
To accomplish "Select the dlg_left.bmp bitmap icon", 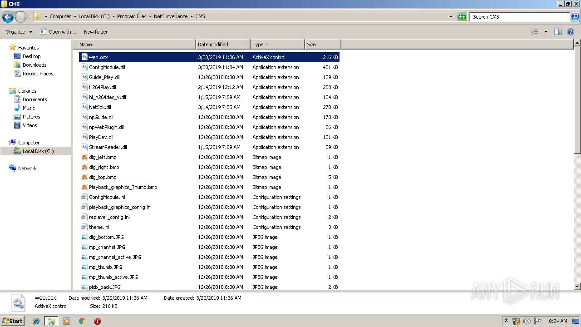I will [x=84, y=157].
